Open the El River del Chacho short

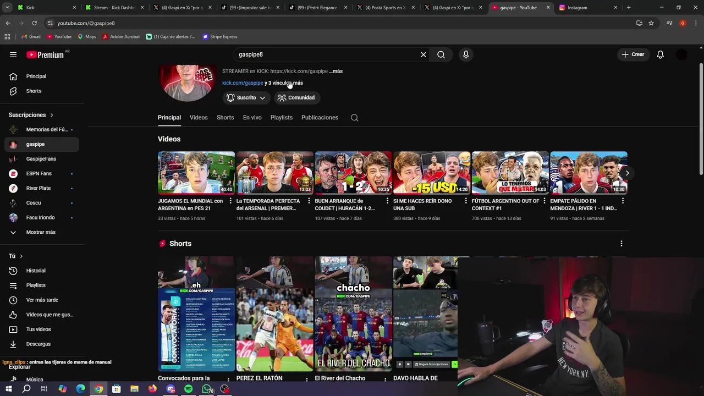353,314
